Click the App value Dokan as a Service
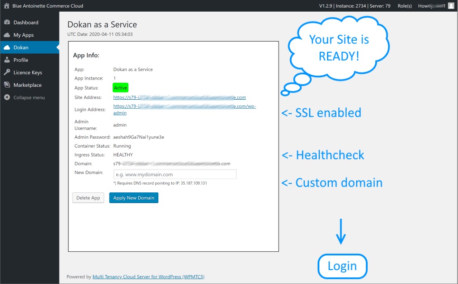 coord(133,69)
